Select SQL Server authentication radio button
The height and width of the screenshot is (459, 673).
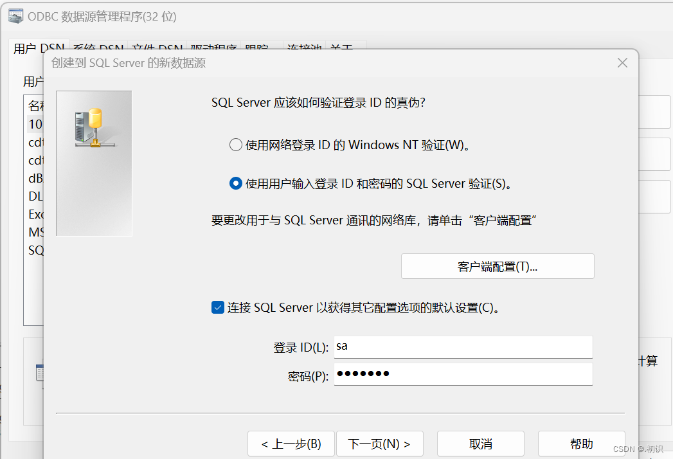click(236, 183)
